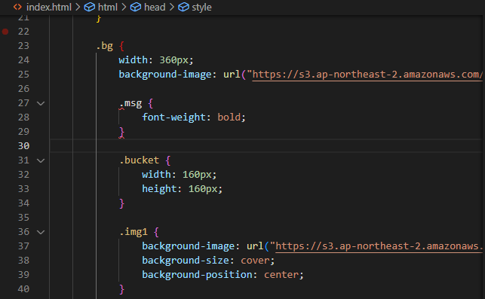
Task: Click the font-weight property on line 28
Action: (x=173, y=117)
